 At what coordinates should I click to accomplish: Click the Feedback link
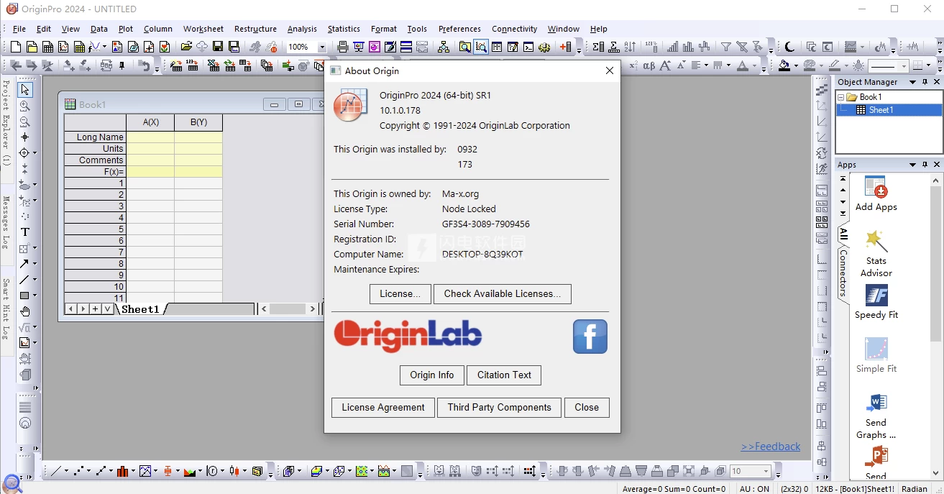771,447
